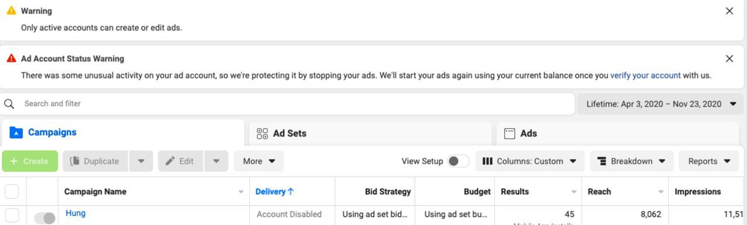Click the Search and filter field
This screenshot has width=747, height=225.
pyautogui.click(x=287, y=104)
